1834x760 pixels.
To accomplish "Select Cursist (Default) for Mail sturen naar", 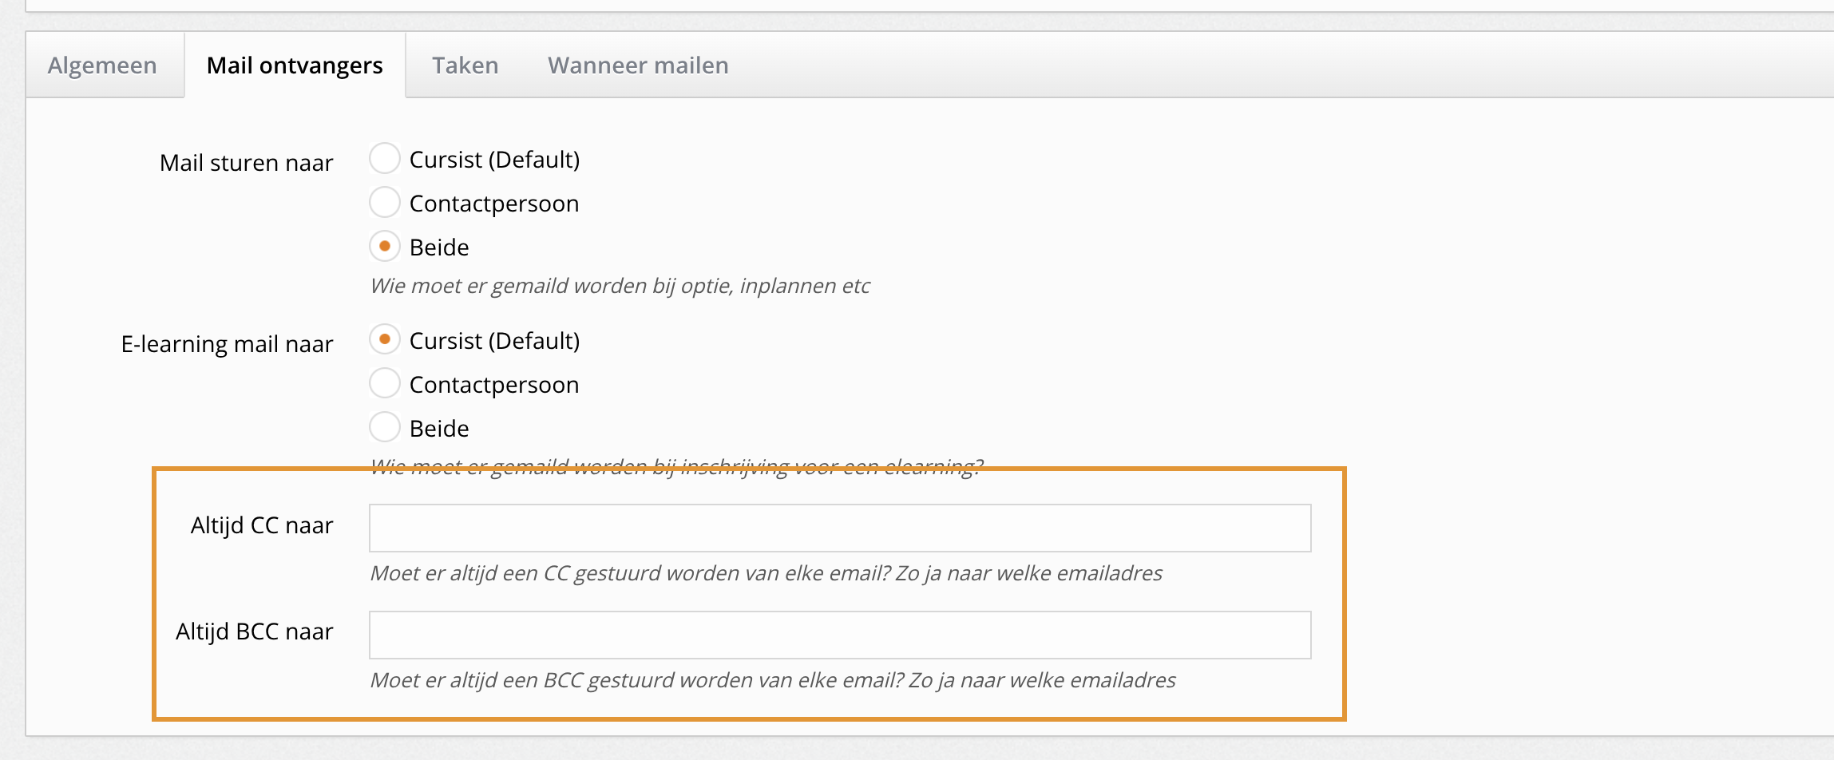I will [x=385, y=159].
